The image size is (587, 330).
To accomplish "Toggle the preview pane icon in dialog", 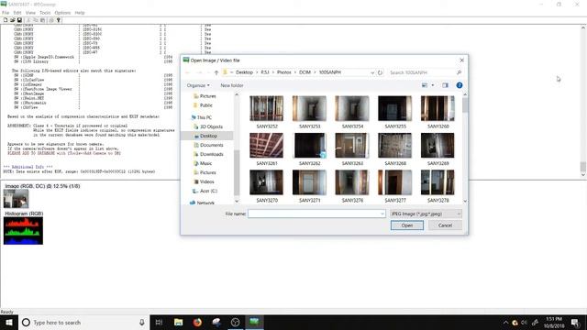I will [x=445, y=85].
